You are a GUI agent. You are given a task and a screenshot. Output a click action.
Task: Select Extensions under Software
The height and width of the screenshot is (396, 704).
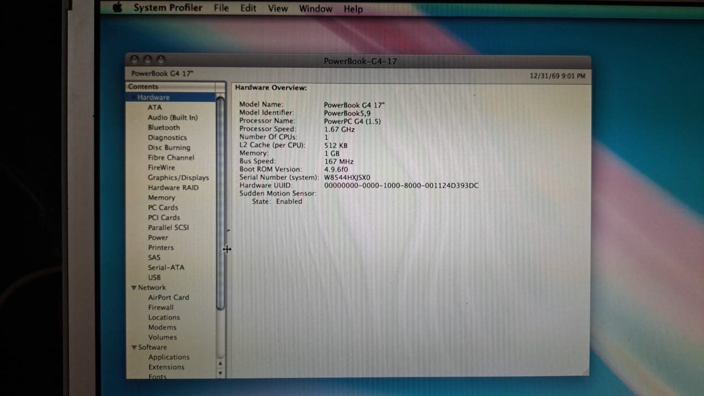coord(166,367)
